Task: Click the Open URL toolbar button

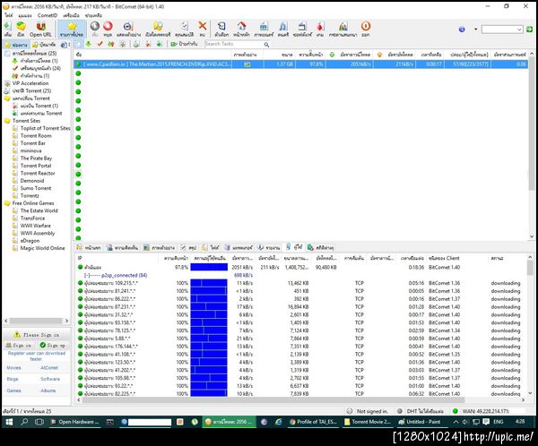Action: tap(43, 29)
